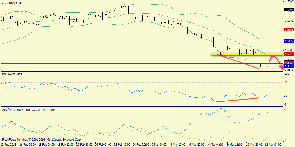
Task: Select the blue 1.4916 price tag
Action: (x=289, y=66)
